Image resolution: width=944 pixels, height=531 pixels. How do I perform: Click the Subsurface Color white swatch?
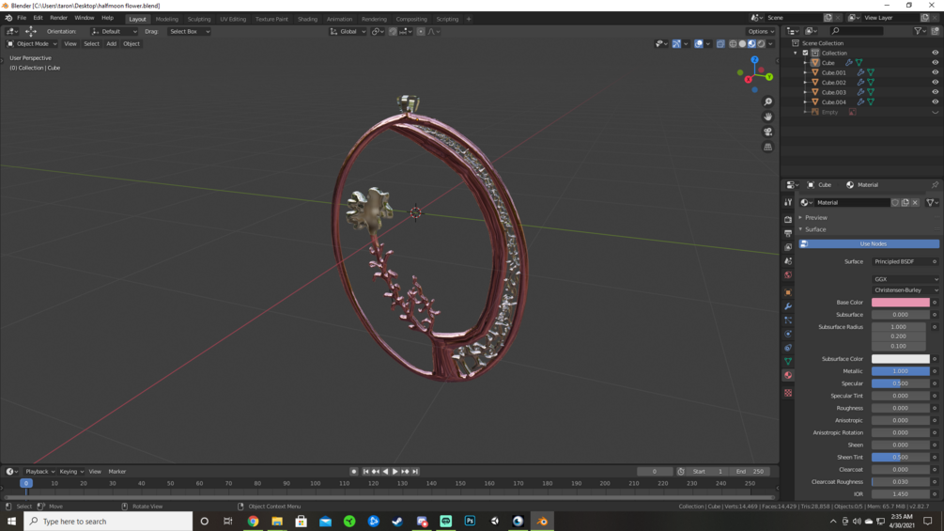(x=900, y=359)
